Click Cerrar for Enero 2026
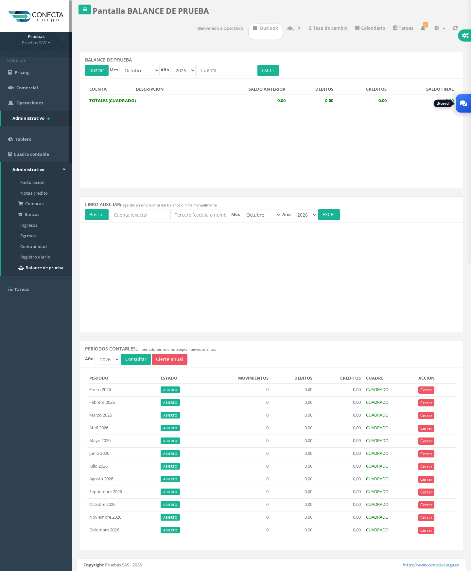 426,390
